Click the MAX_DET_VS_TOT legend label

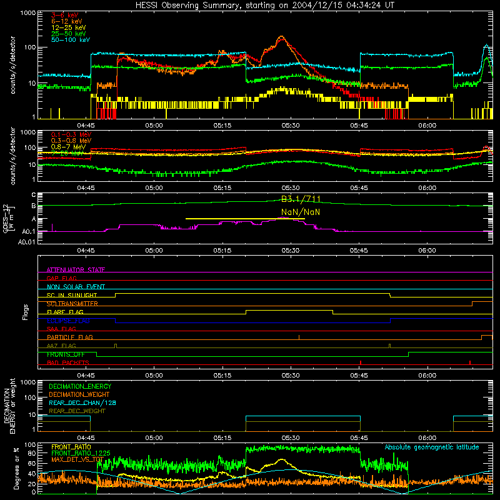tap(77, 459)
